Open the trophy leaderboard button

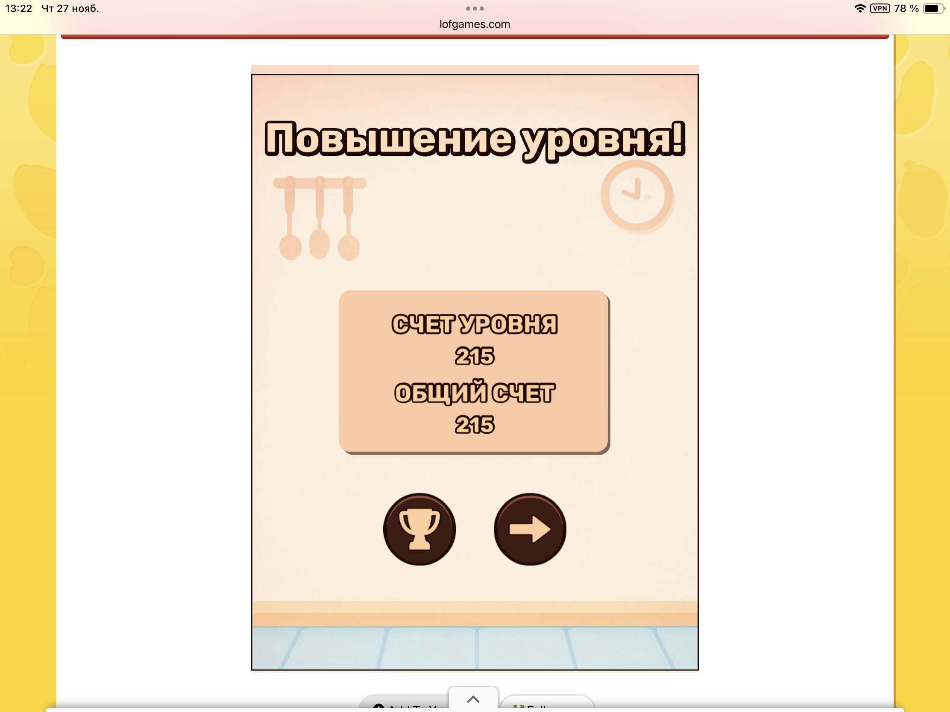click(x=419, y=529)
